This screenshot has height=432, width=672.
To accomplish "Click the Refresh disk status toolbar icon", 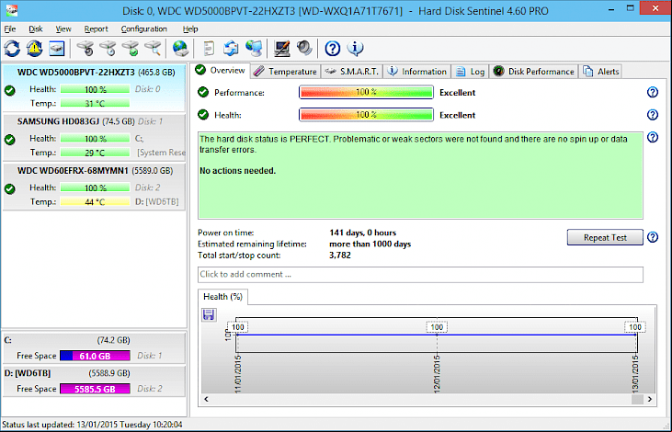I will (12, 49).
